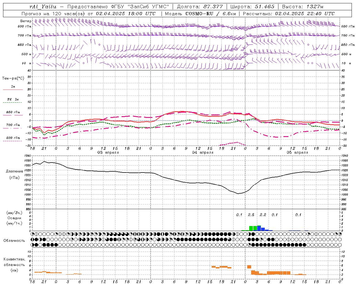Click the 05 апреля date label
Viewport: 356px width, 284px height.
[x=297, y=153]
